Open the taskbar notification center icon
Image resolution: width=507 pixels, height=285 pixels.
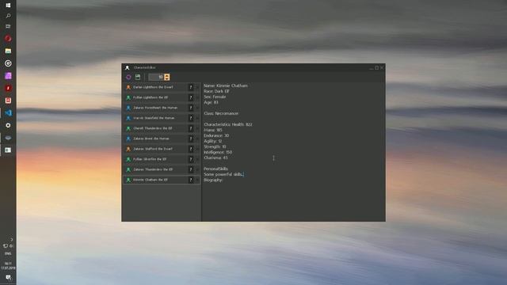pyautogui.click(x=8, y=278)
